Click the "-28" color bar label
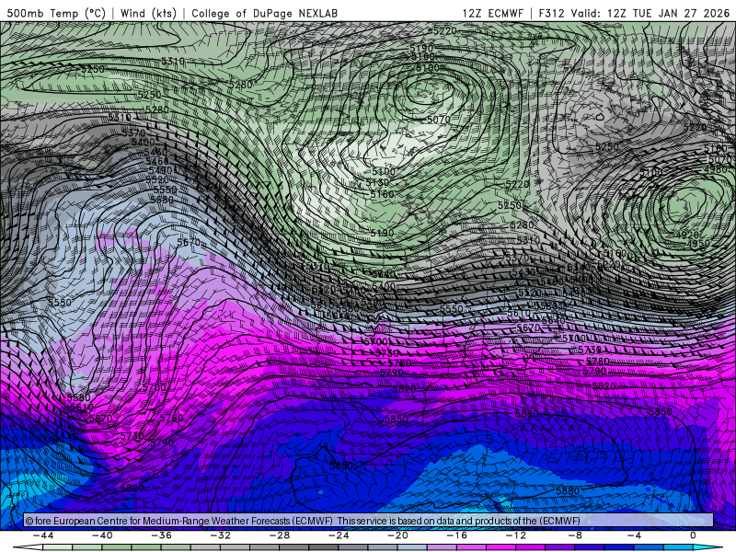 pyautogui.click(x=280, y=535)
